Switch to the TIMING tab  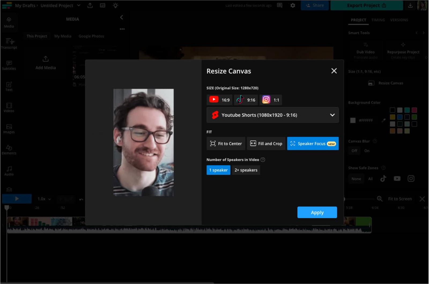point(378,20)
